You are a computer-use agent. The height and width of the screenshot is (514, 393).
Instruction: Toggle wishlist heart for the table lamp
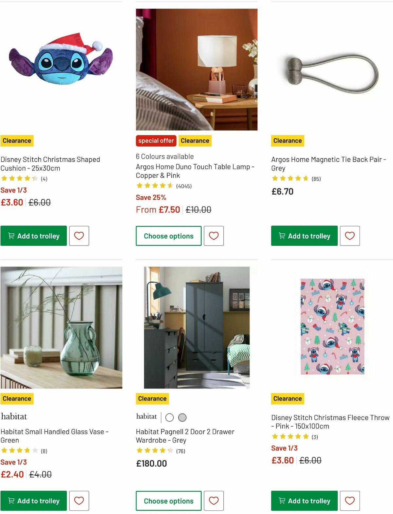tap(214, 236)
